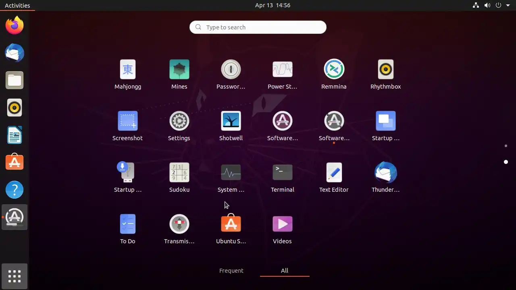Open Ubuntu Software in the dock
Screen dimensions: 516x290
tap(15, 162)
